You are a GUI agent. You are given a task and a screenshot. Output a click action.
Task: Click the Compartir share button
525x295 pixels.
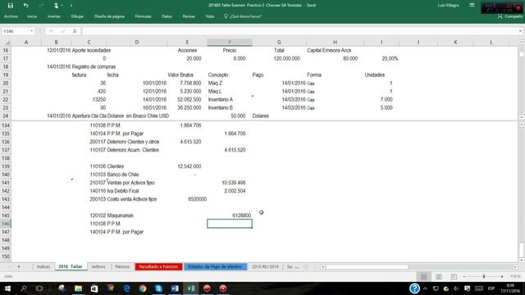[510, 16]
